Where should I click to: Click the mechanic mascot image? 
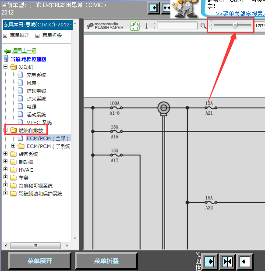185,9
